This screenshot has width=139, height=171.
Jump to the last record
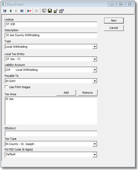click(x=22, y=11)
